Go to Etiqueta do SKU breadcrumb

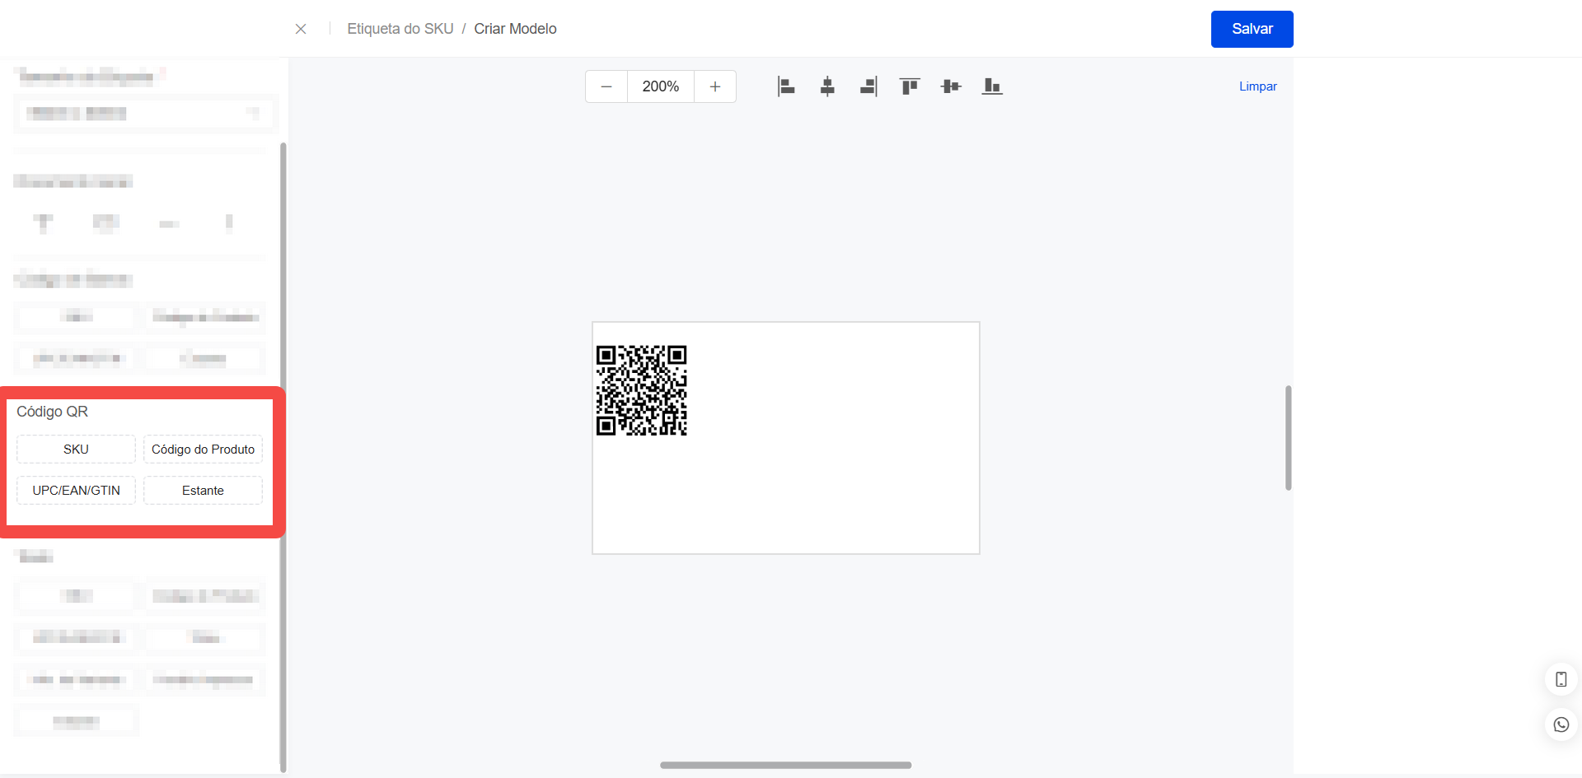click(x=400, y=29)
